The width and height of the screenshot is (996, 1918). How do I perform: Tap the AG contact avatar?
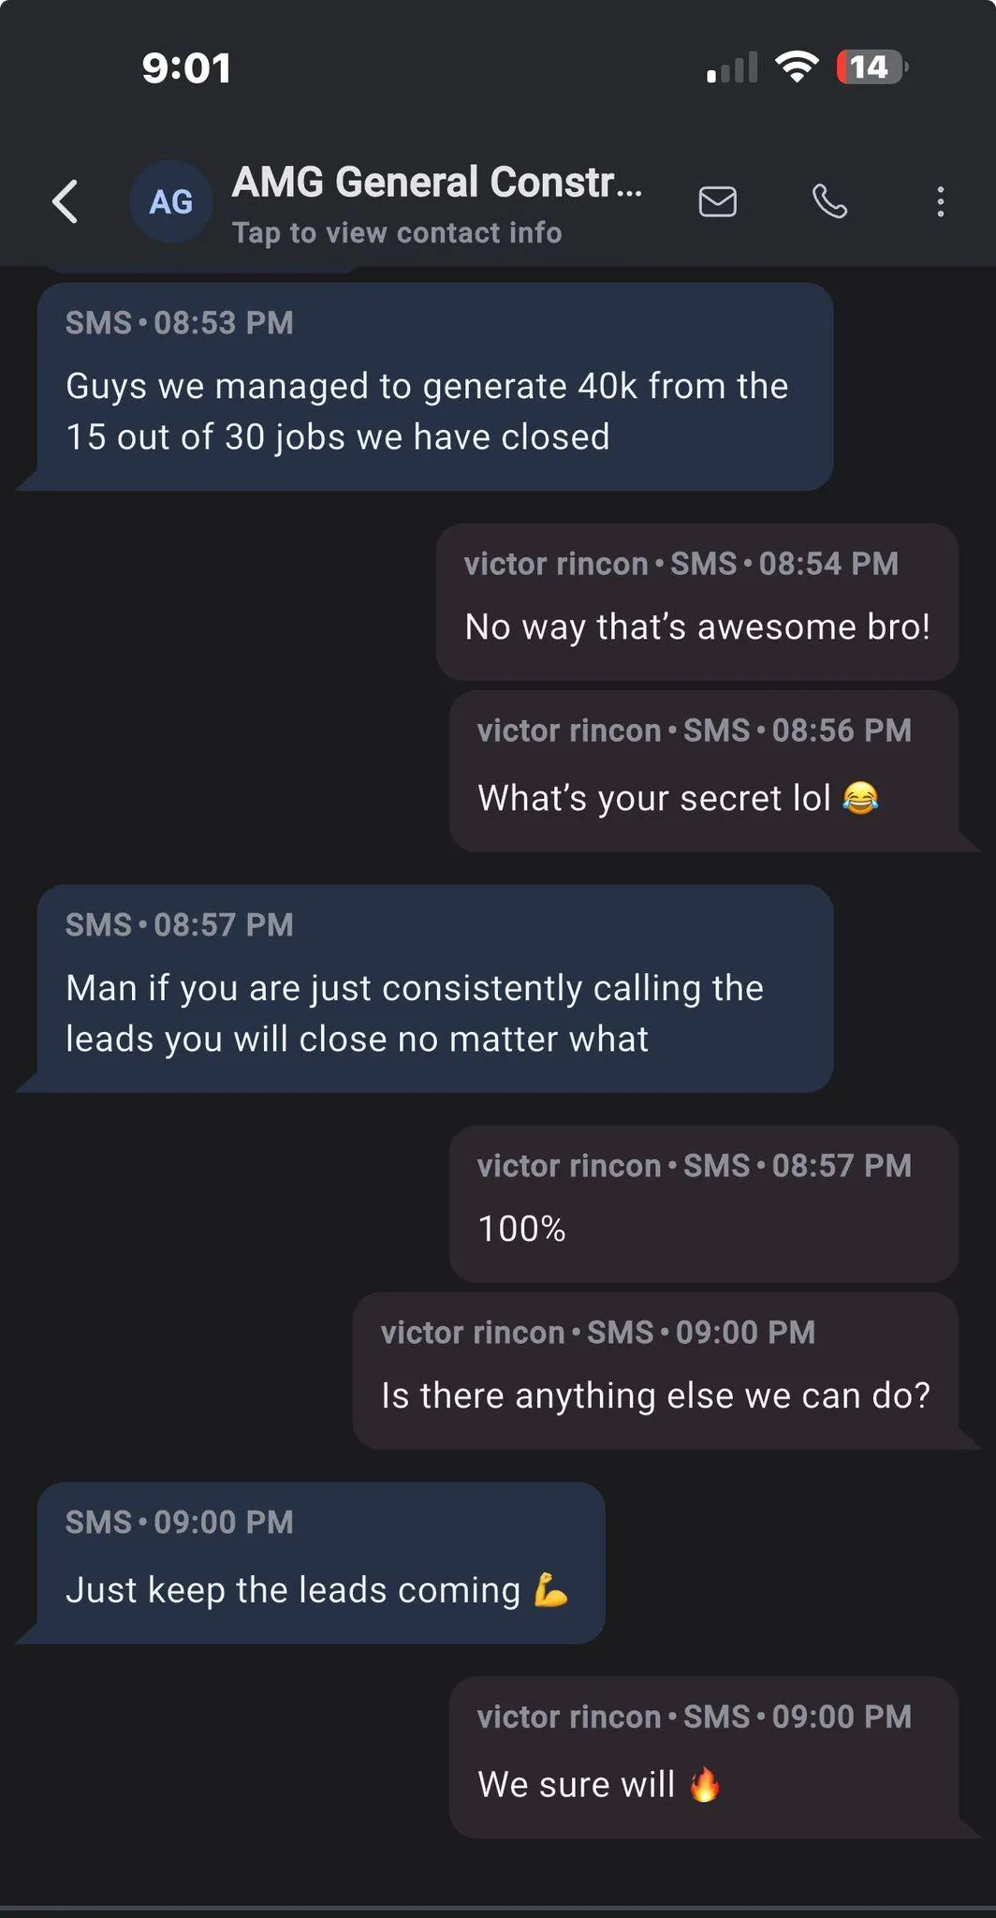coord(171,201)
